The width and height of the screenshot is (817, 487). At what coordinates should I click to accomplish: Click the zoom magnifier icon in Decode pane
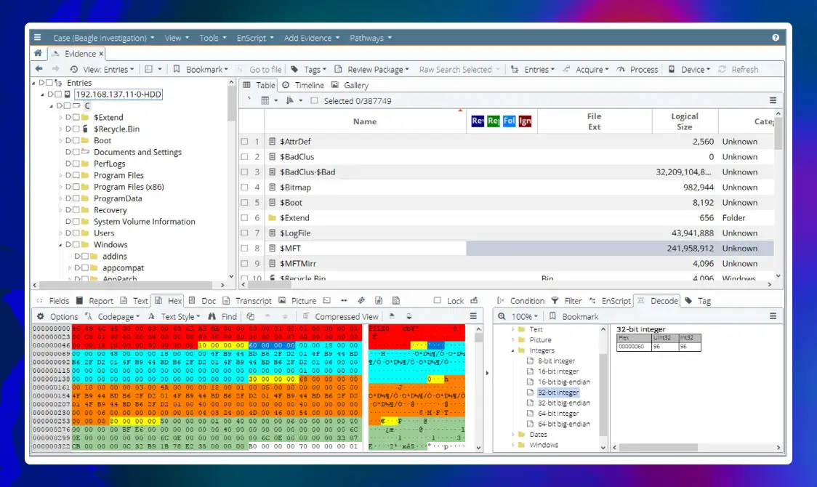coord(502,316)
